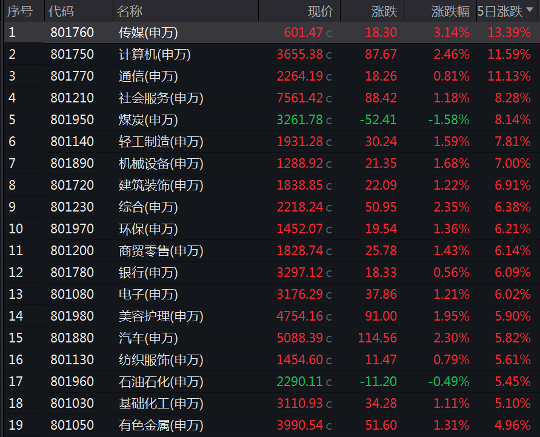The width and height of the screenshot is (540, 437).
Task: Click the 代码 column header
Action: tap(61, 11)
